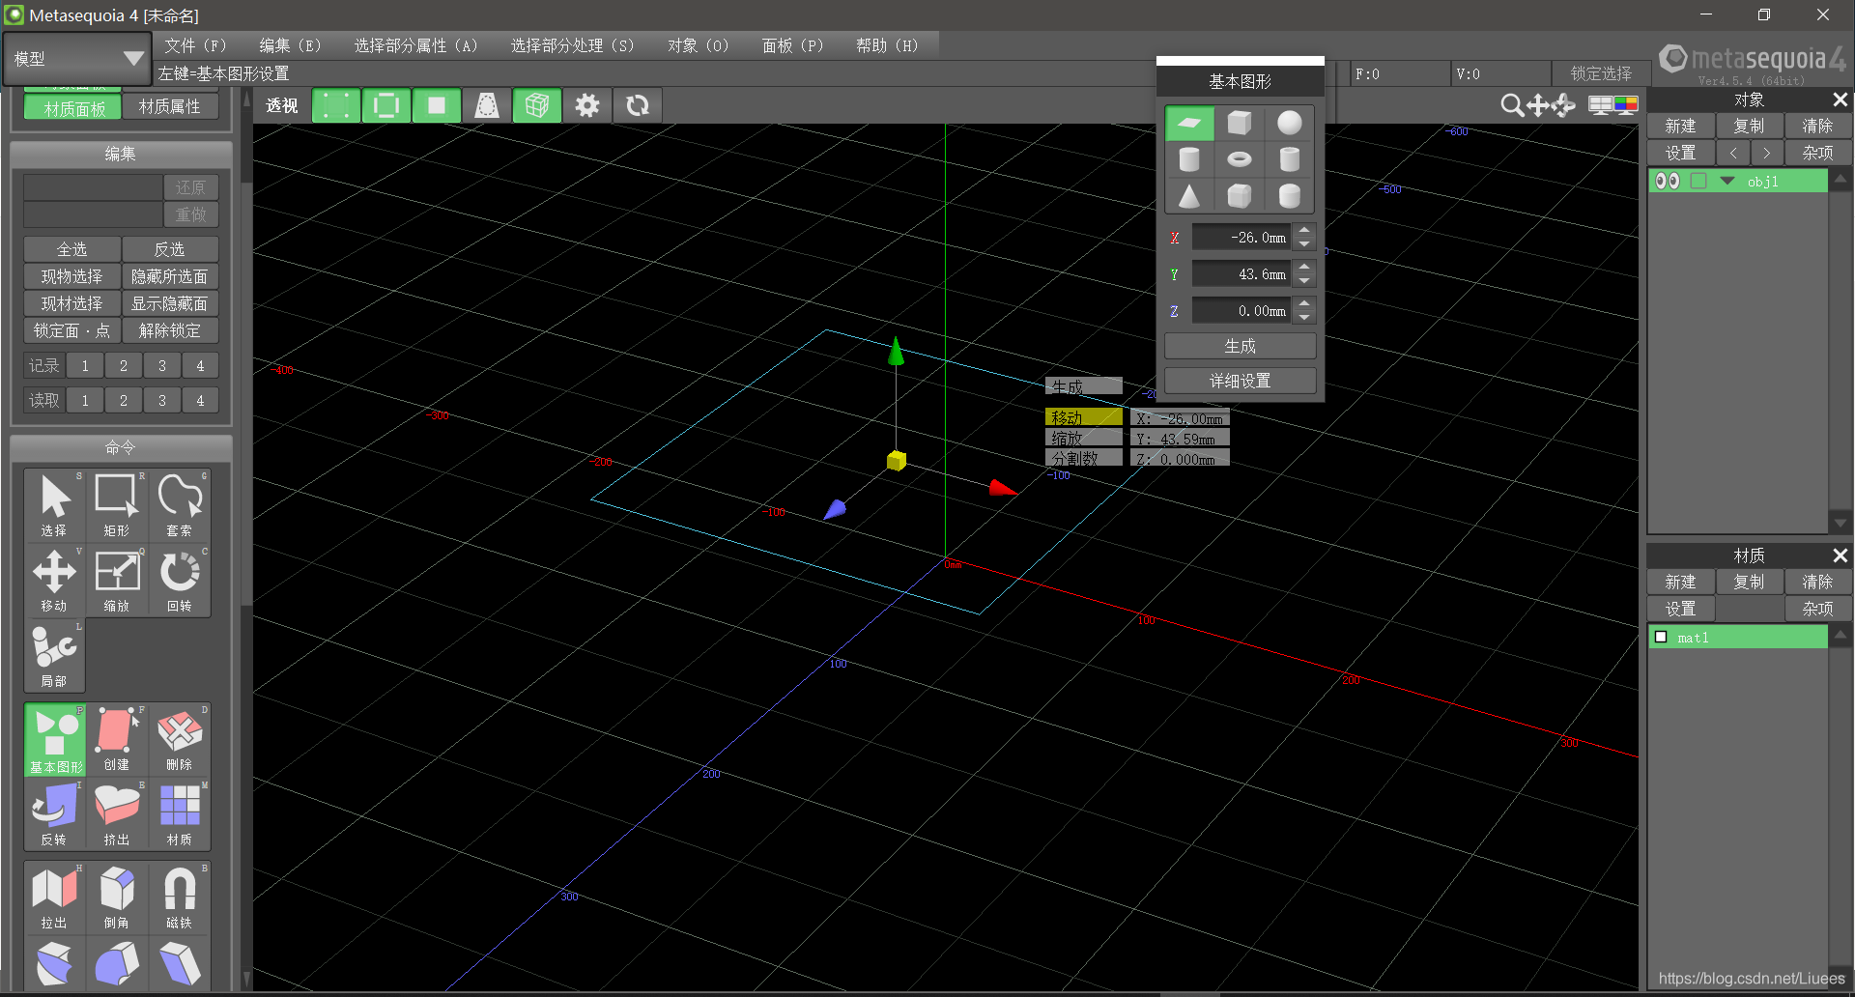1855x997 pixels.
Task: Choose the 套索 lasso tool
Action: point(180,505)
